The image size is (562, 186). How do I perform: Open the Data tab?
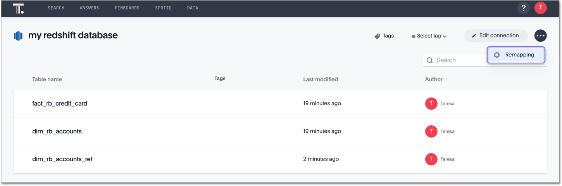193,8
